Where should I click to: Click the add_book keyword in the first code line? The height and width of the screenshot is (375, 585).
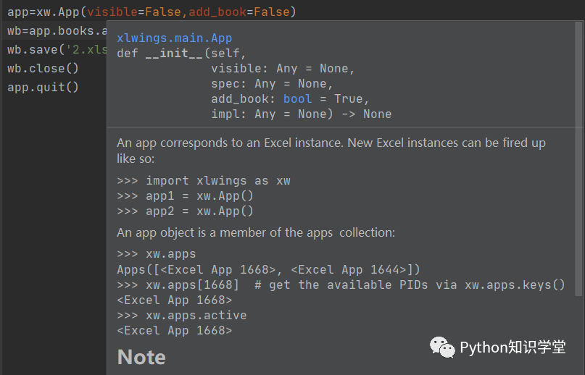[x=217, y=12]
